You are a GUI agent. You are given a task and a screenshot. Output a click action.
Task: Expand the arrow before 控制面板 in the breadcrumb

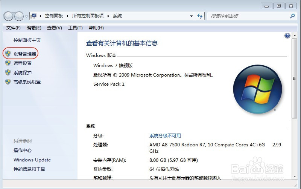pos(41,16)
